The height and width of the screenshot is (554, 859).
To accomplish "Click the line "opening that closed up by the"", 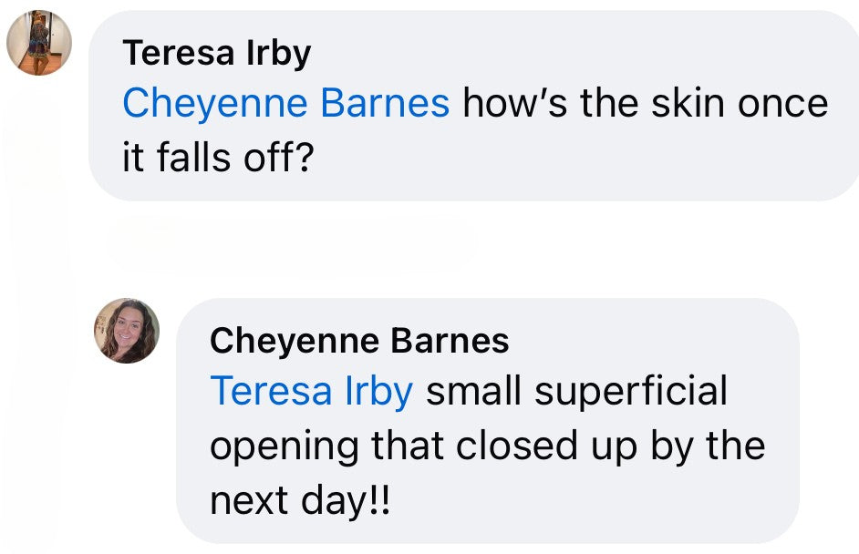I will click(x=487, y=446).
